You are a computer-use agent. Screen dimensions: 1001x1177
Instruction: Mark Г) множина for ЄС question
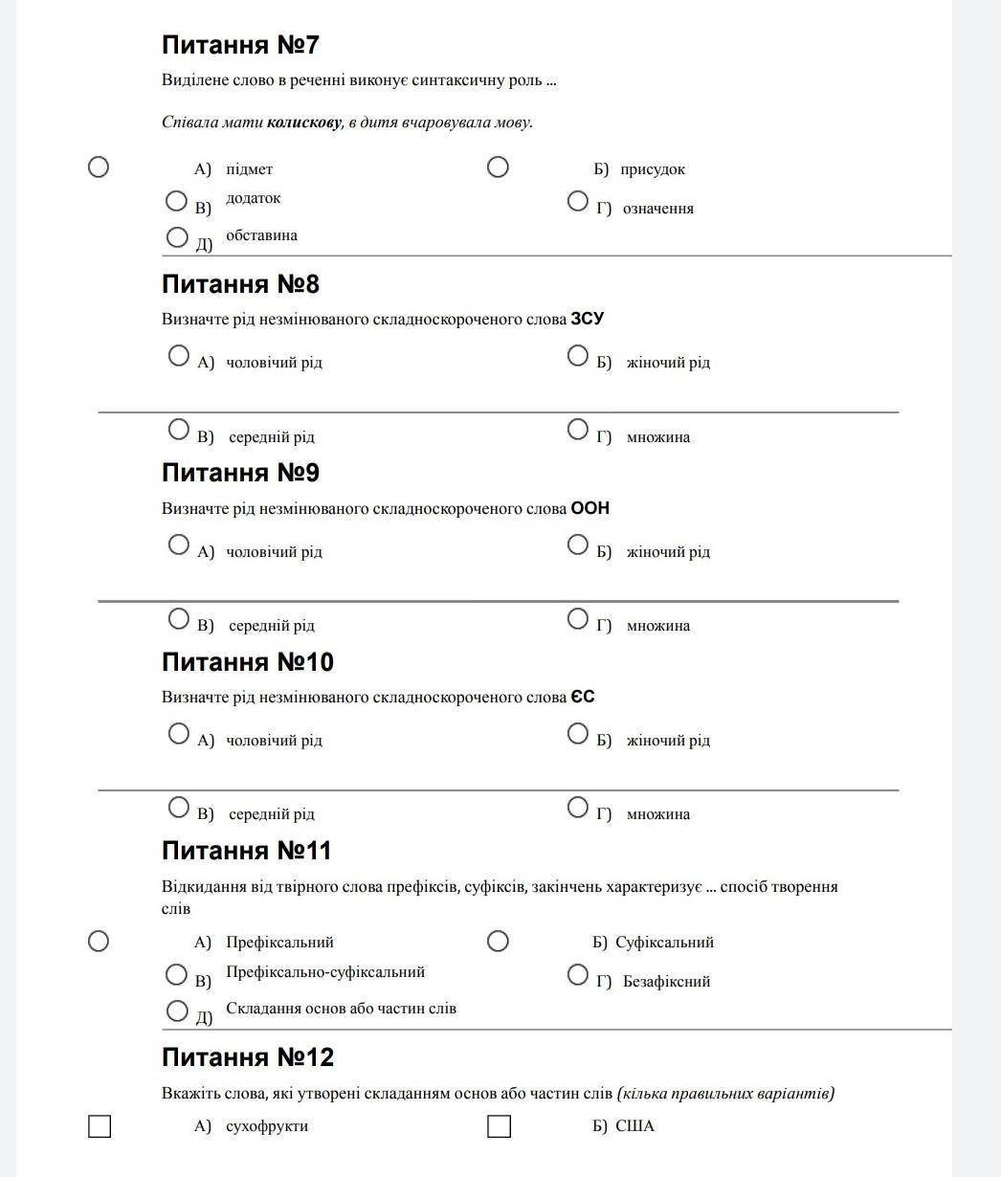tap(578, 808)
